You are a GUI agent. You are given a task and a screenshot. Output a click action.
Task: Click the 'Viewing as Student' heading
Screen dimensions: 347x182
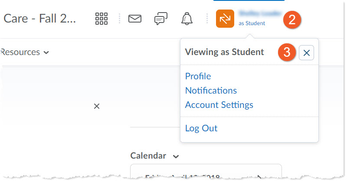[224, 52]
